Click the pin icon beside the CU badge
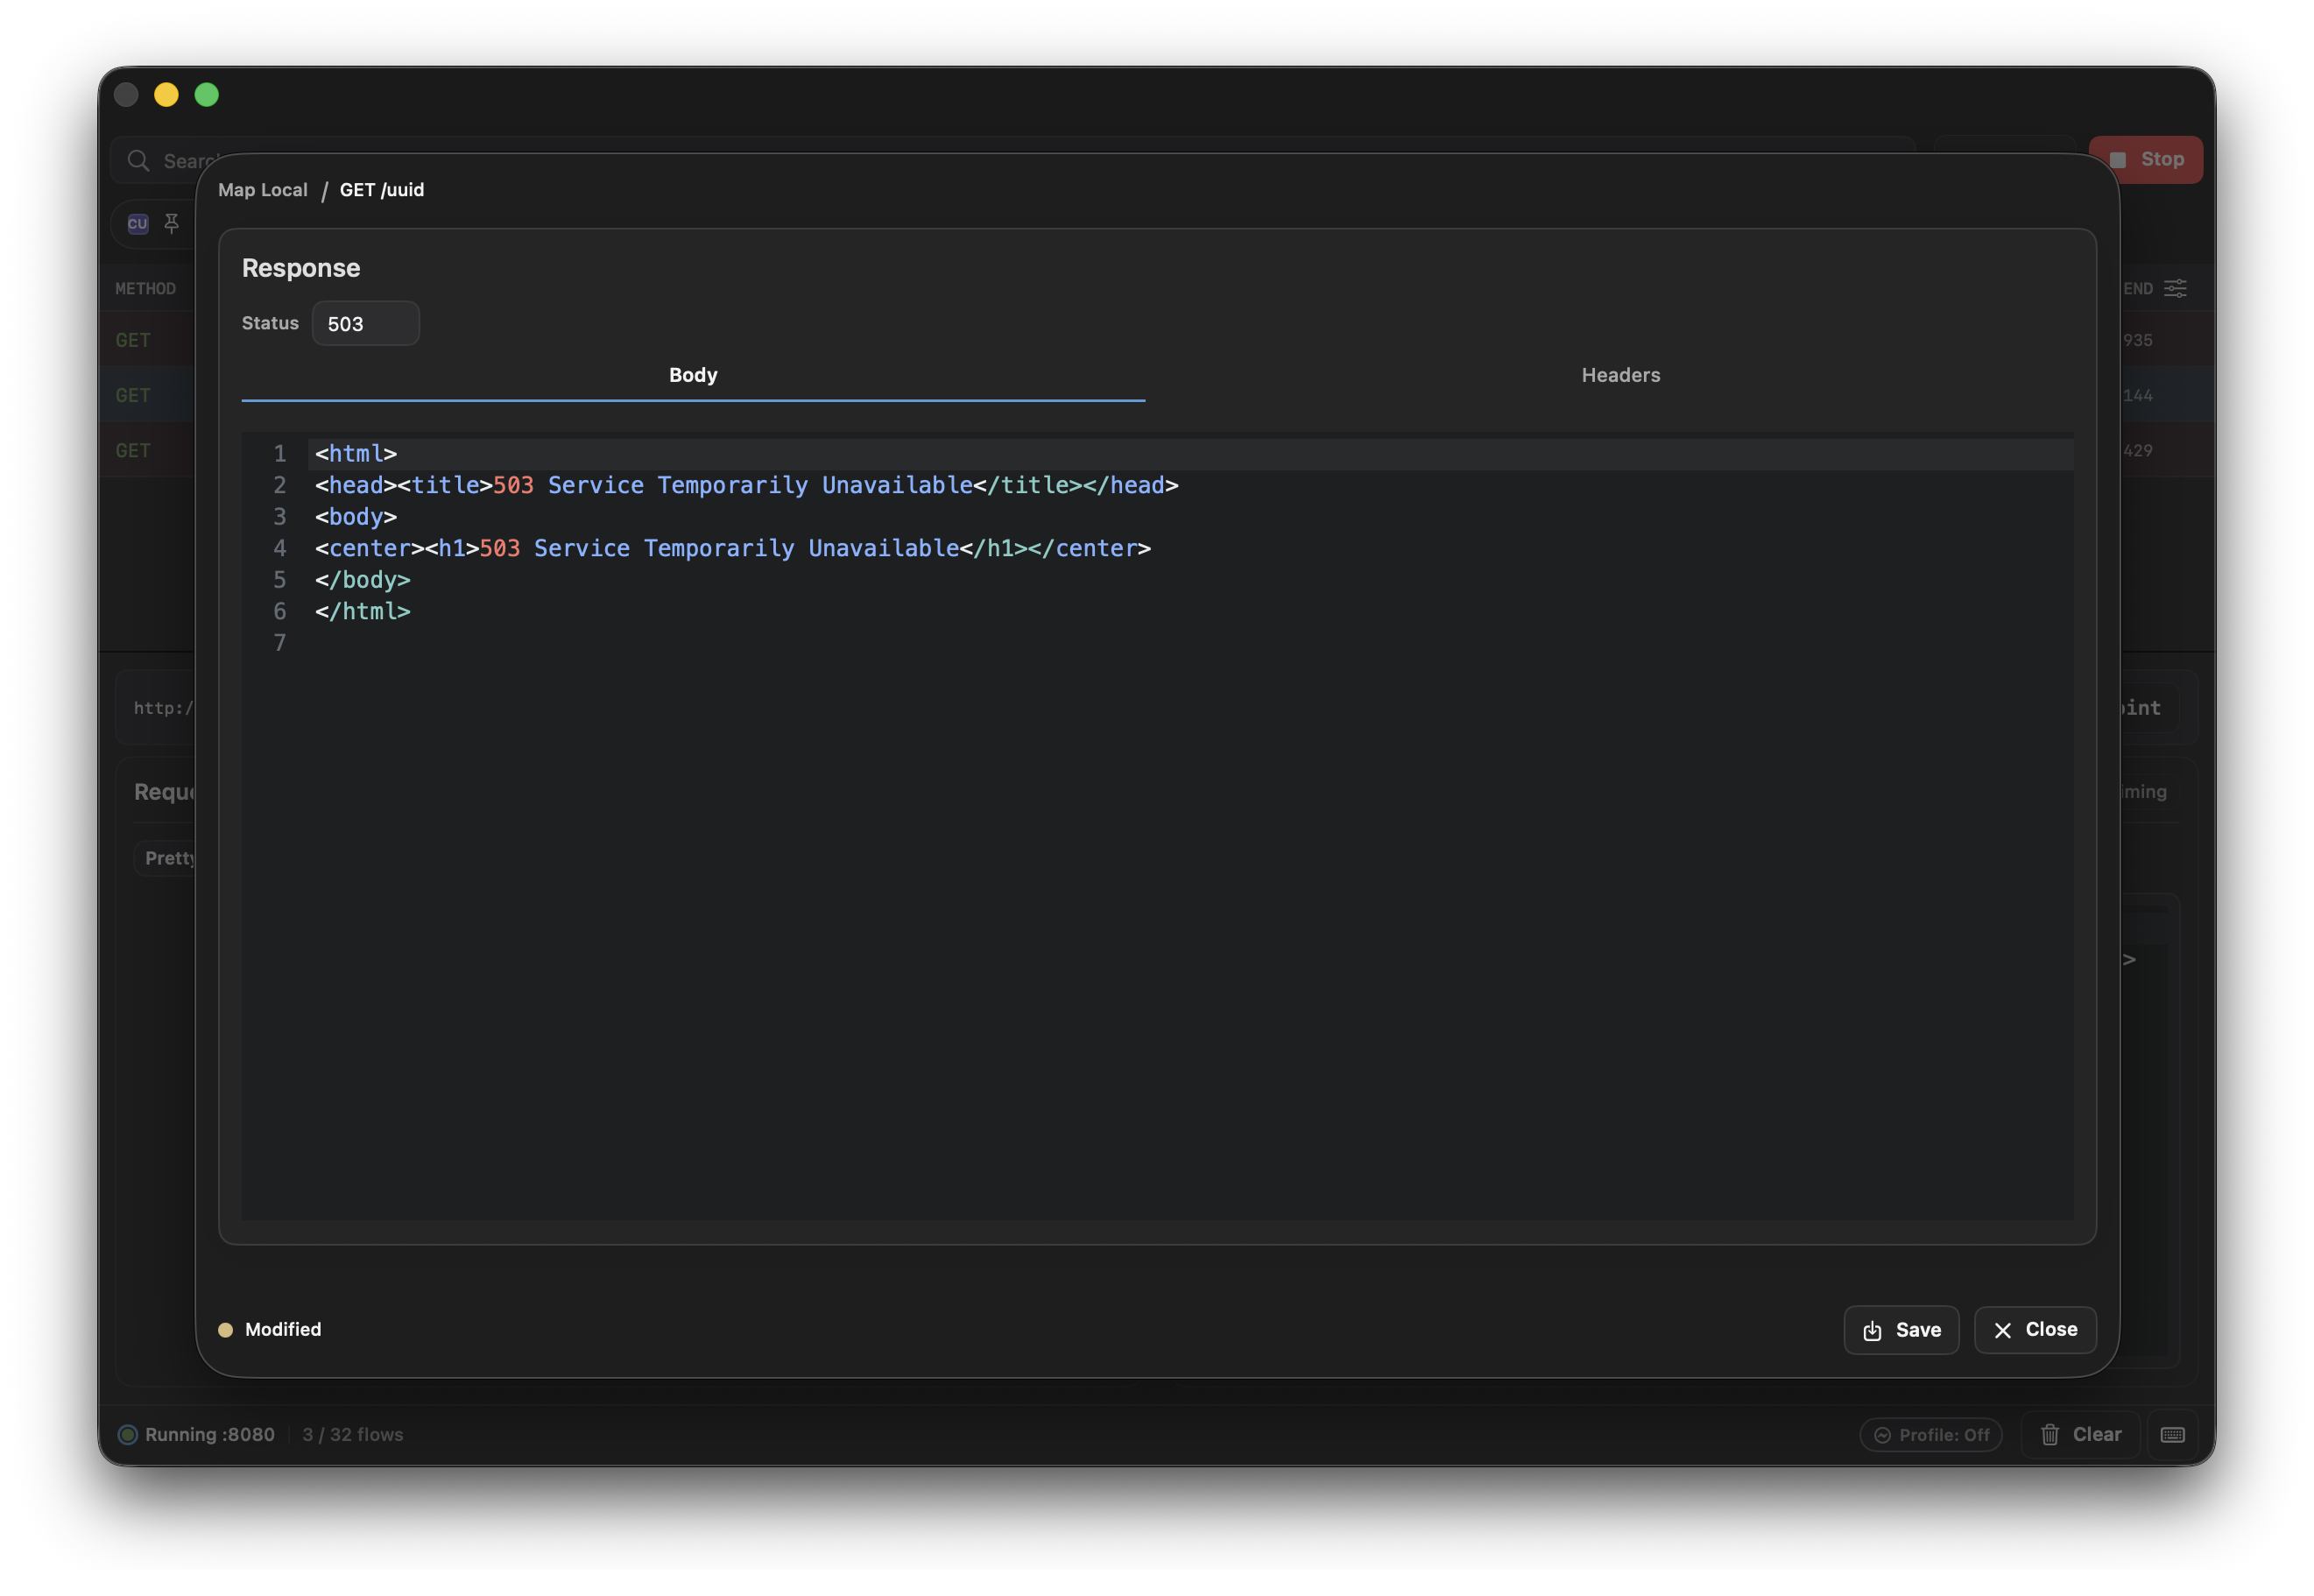 click(172, 223)
